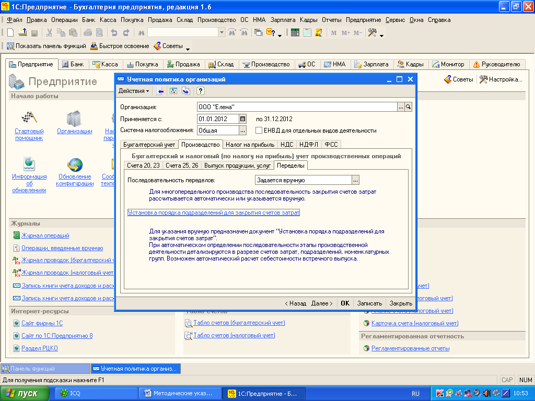Switch to the Счета 20, 23 subtab
This screenshot has height=401, width=535.
point(143,166)
